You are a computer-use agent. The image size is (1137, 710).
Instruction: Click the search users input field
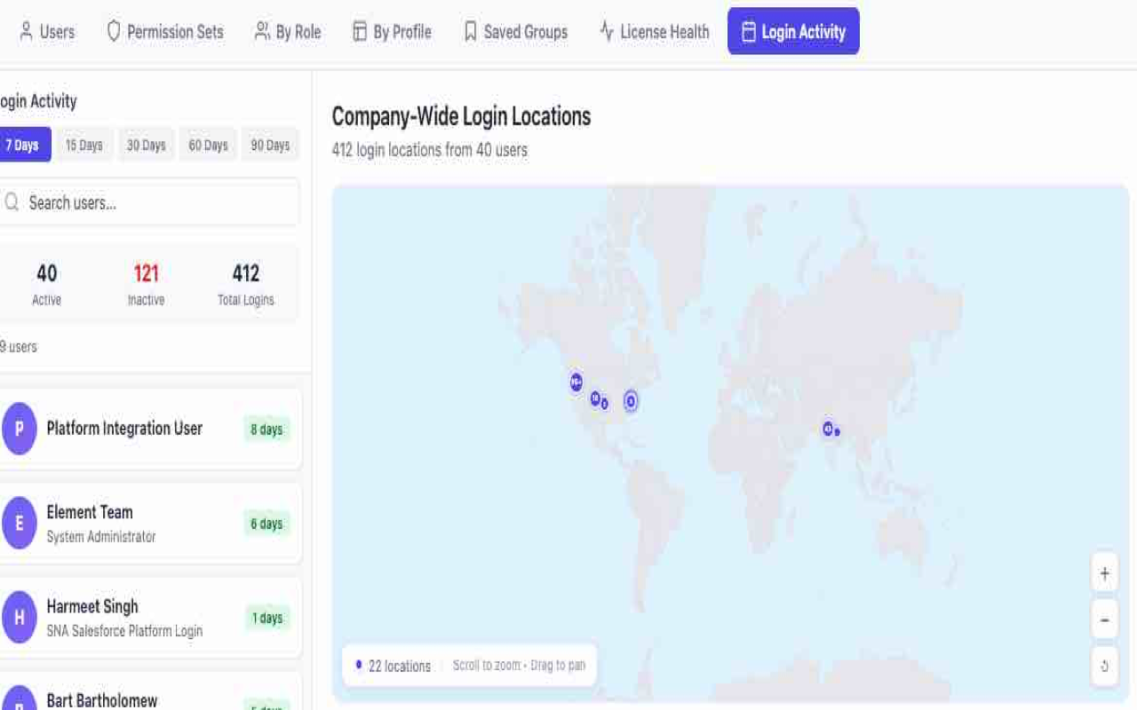click(151, 201)
